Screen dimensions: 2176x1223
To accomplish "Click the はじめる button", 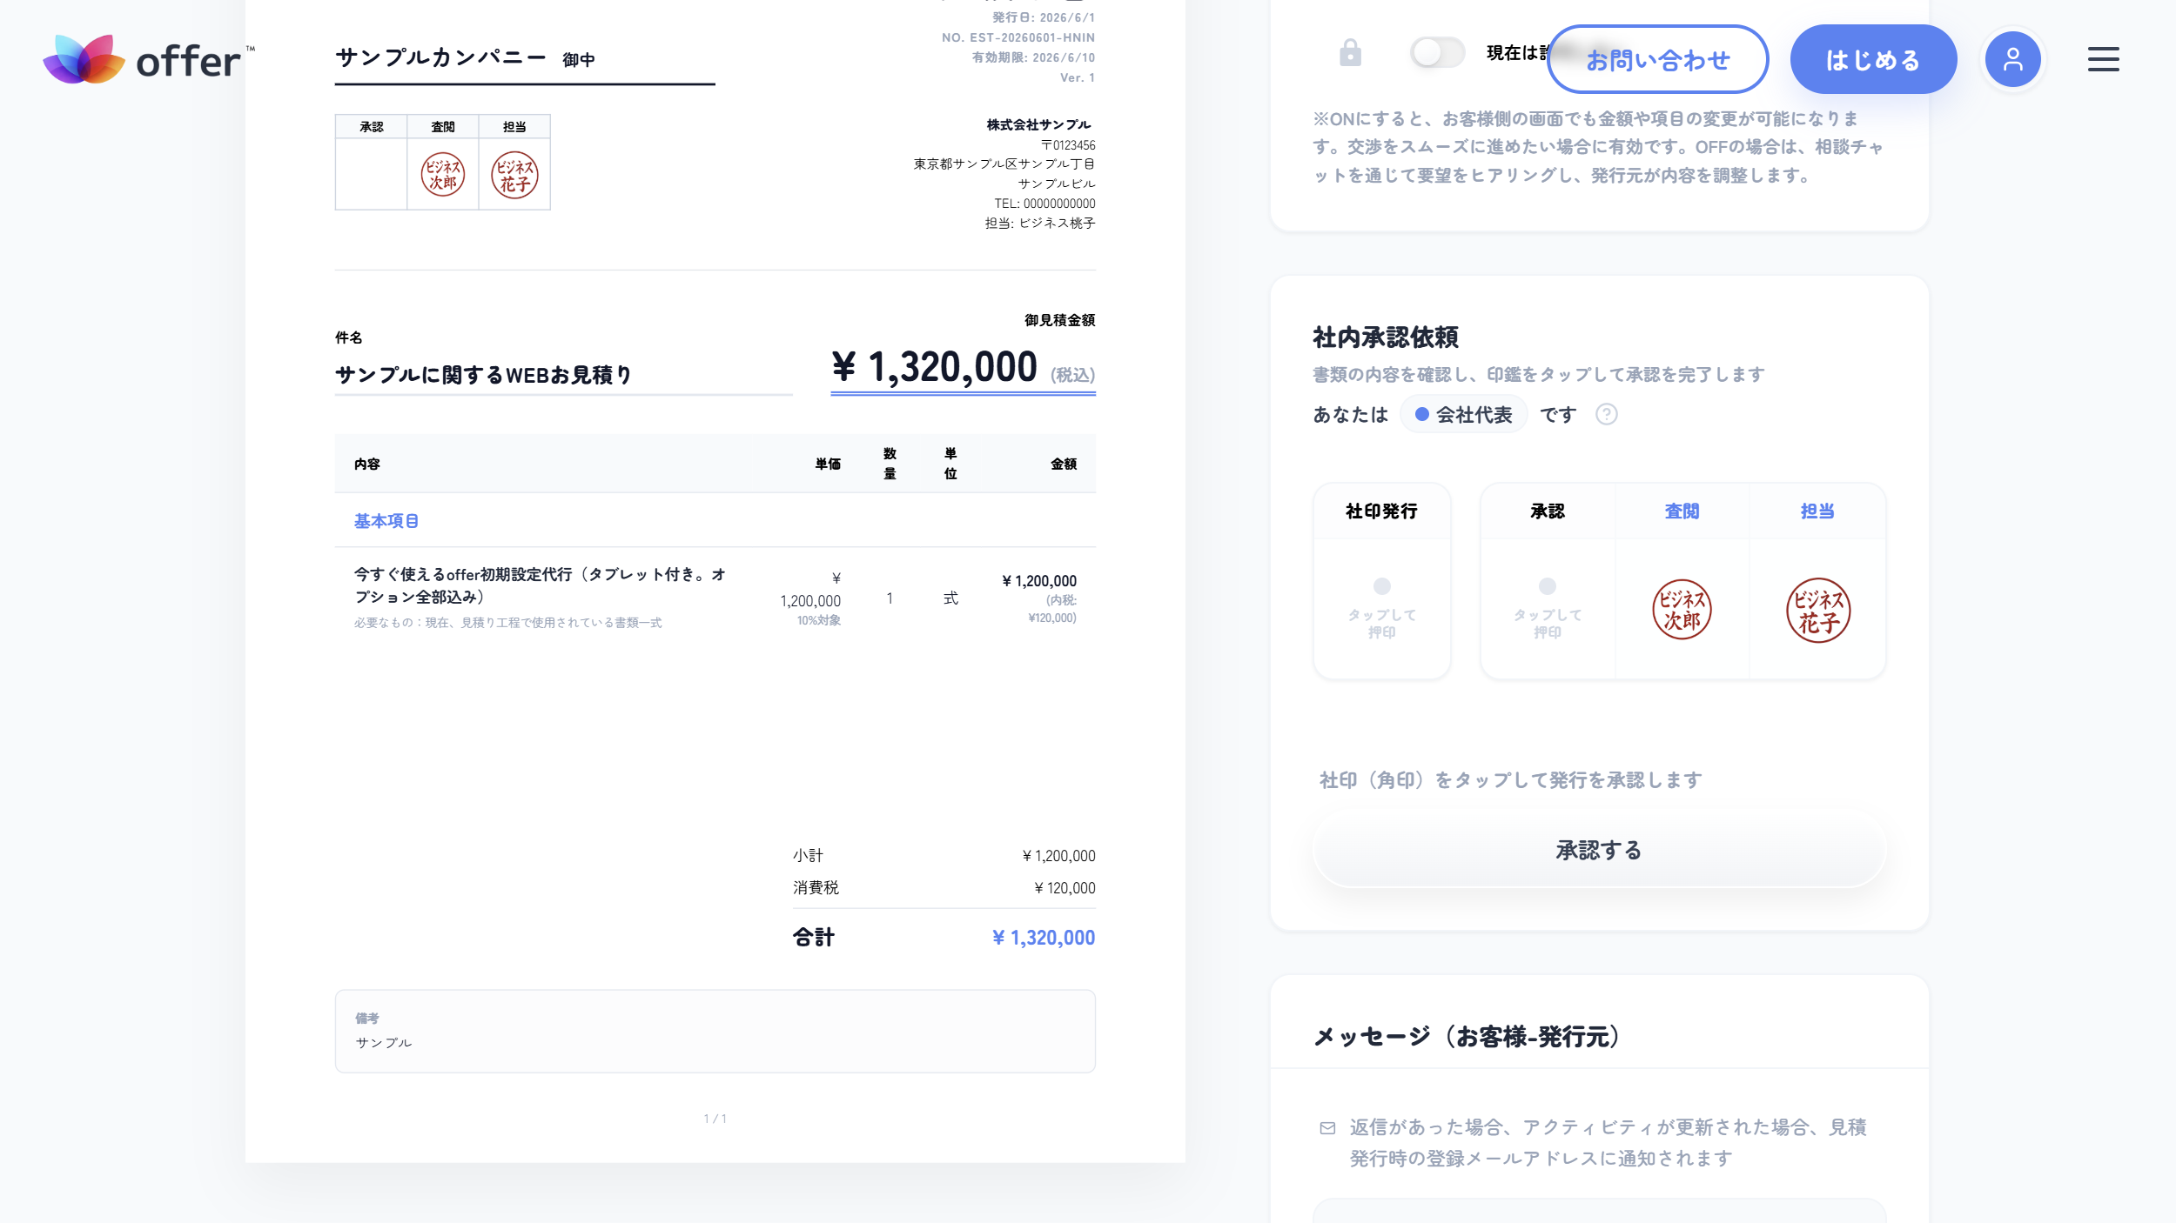I will click(x=1873, y=59).
